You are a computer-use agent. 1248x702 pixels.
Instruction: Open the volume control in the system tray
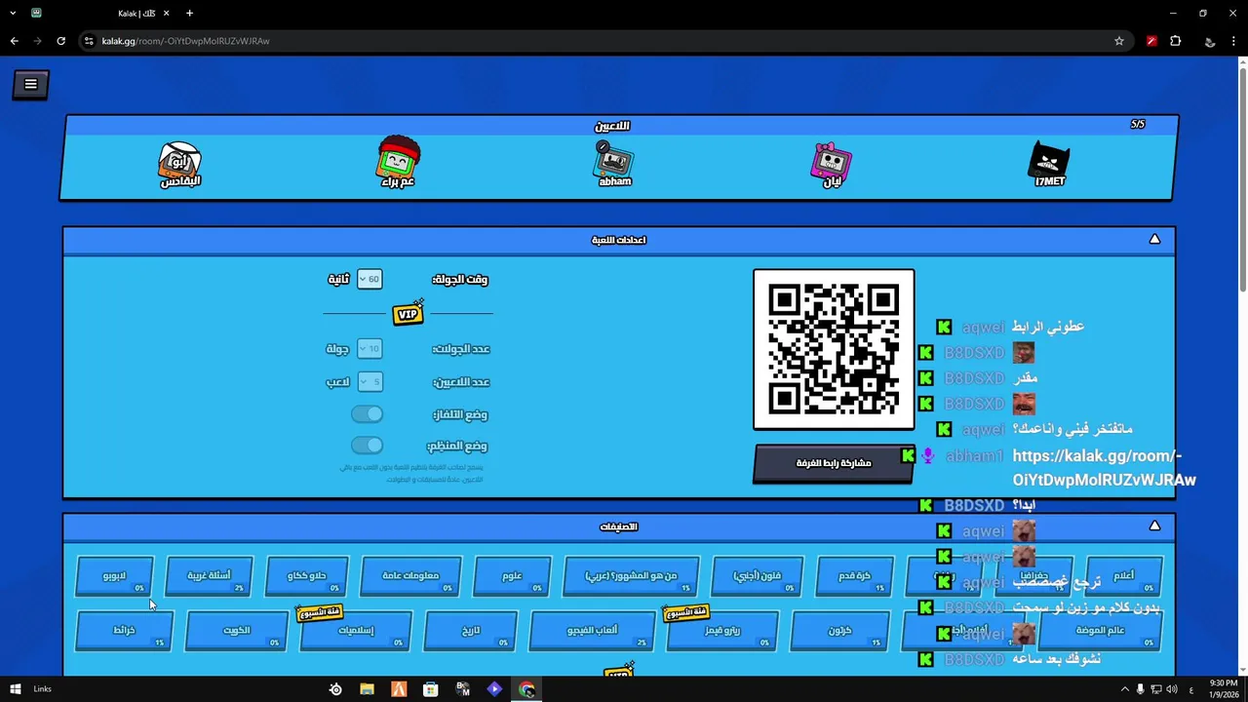(x=1173, y=689)
